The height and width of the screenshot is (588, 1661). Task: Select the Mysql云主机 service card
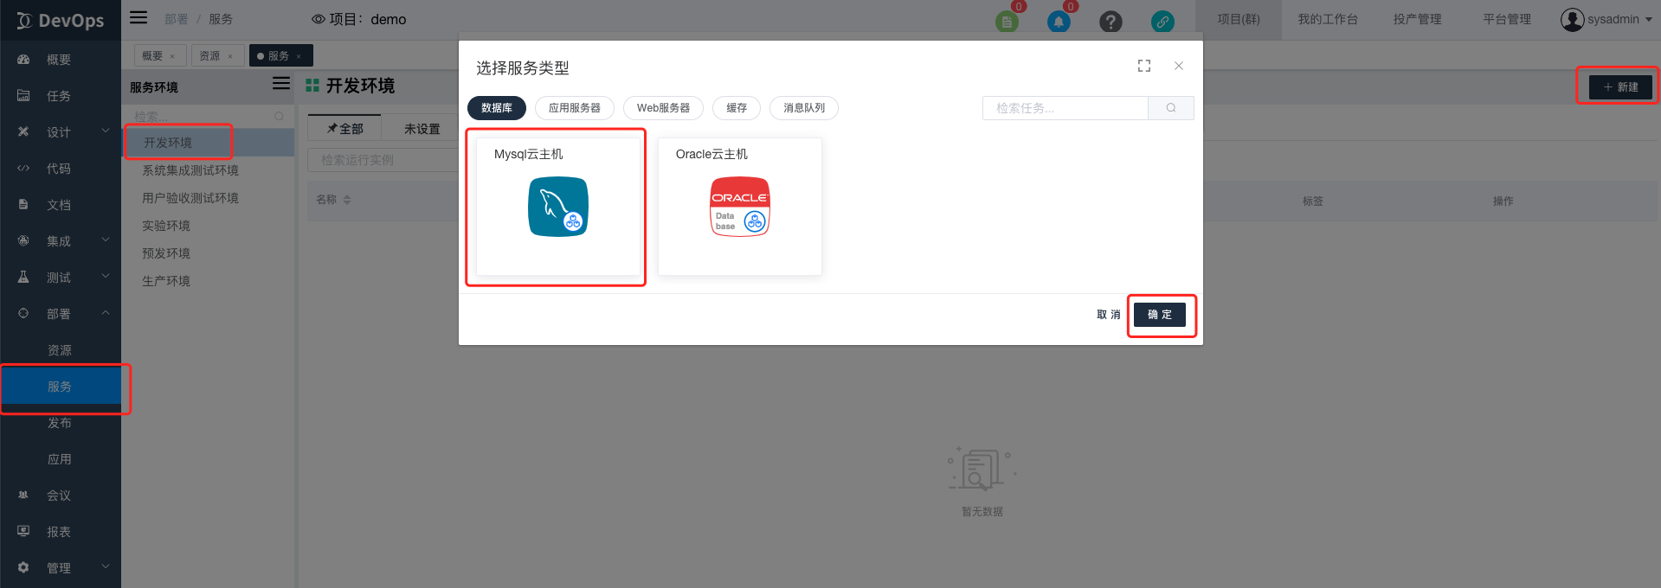coord(557,207)
